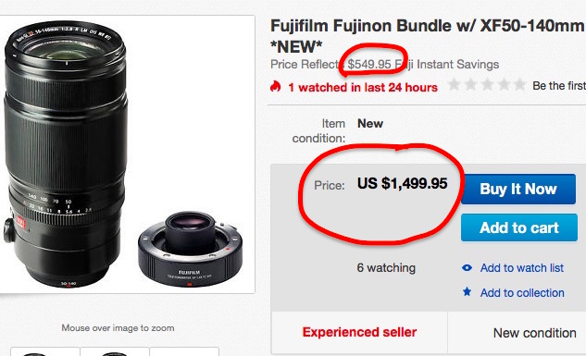Click the Fujifilm Fujinon Bundle listing title
The image size is (586, 356).
click(428, 36)
